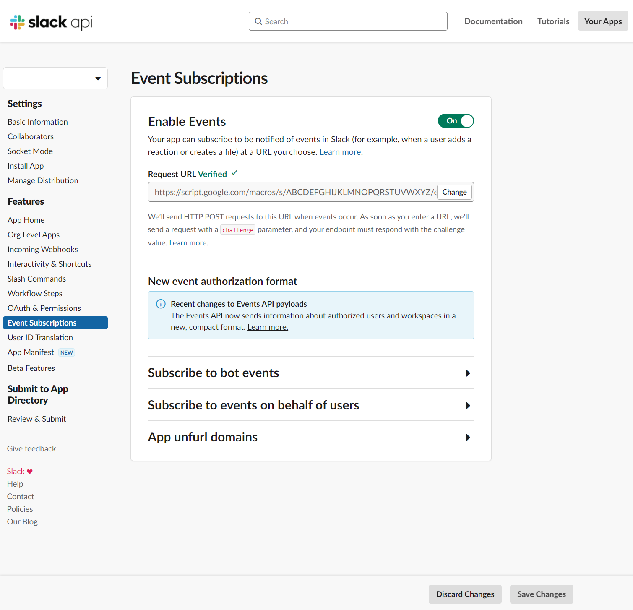633x610 pixels.
Task: Click the NEW badge beside App Manifest
Action: [x=67, y=352]
